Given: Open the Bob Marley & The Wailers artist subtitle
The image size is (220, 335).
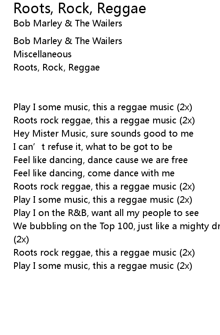Looking at the screenshot, I should click(x=68, y=23).
